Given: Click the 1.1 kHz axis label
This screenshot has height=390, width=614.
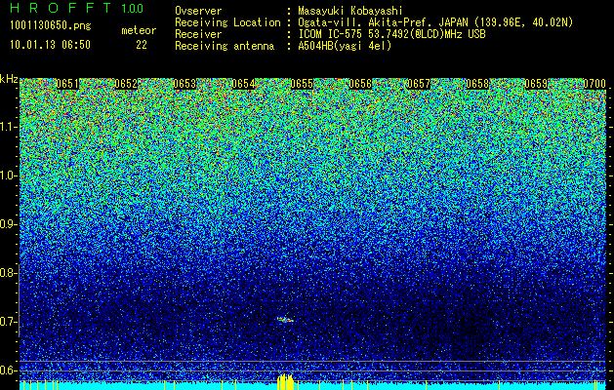Looking at the screenshot, I should point(8,127).
